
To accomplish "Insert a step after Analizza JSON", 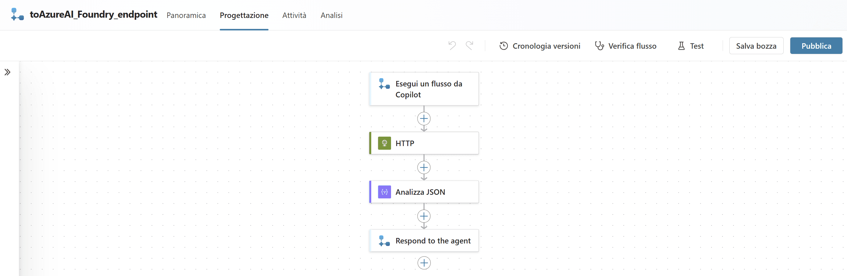I will pyautogui.click(x=424, y=216).
